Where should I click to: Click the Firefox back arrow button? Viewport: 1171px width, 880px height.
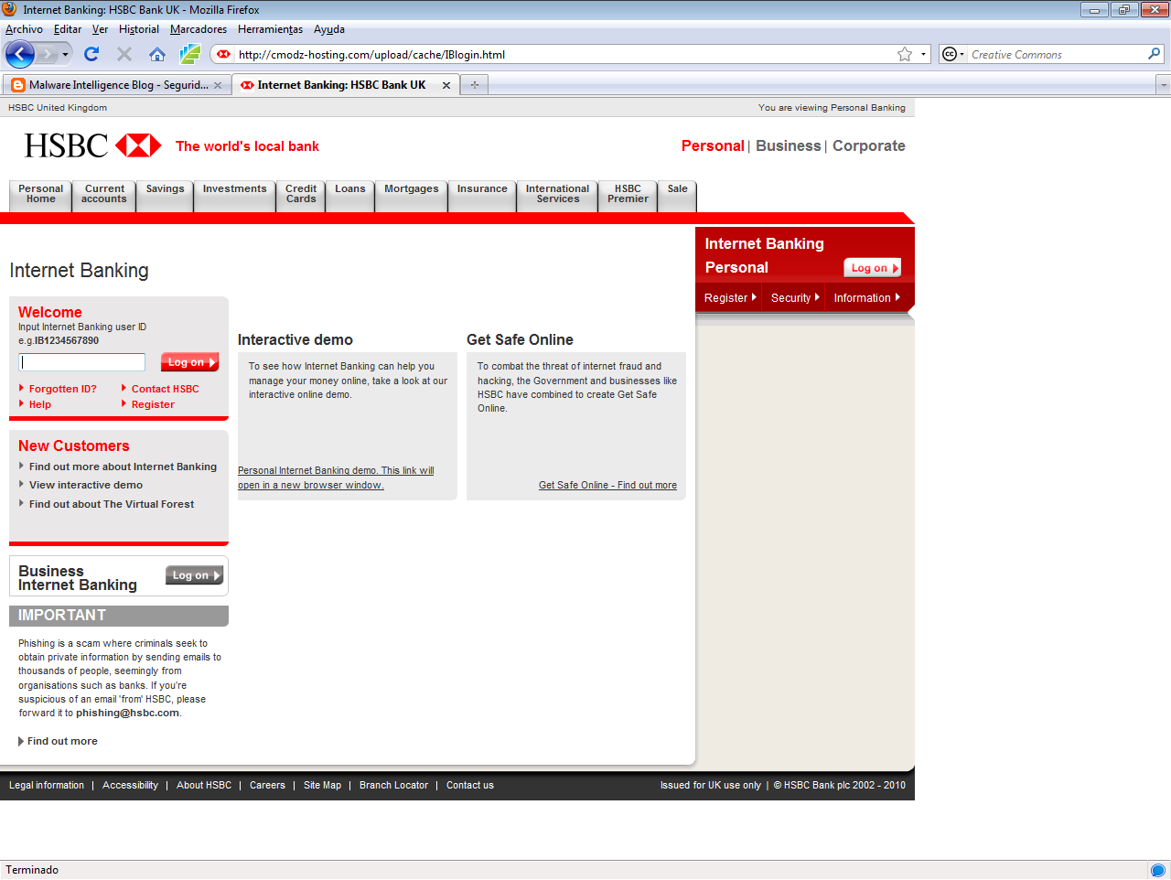click(19, 55)
